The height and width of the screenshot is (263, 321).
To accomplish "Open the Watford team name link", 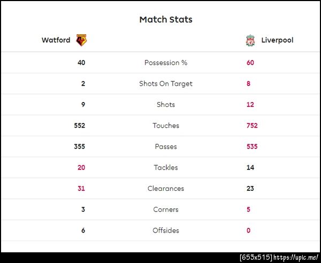I will click(56, 40).
